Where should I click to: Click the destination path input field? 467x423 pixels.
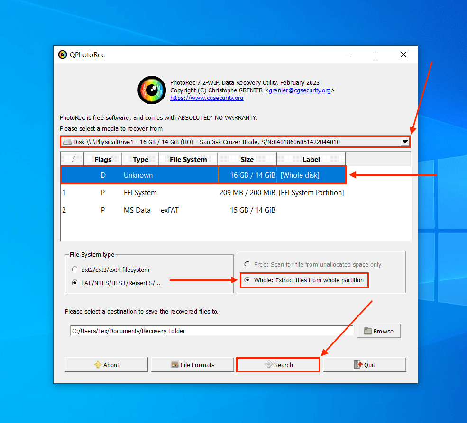click(212, 331)
